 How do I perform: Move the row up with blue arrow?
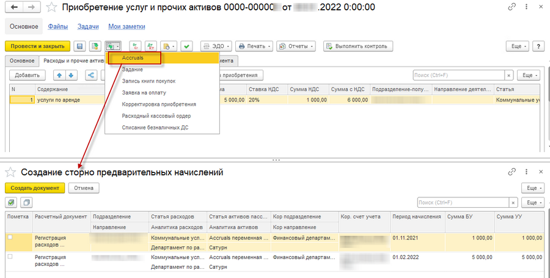tap(59, 75)
